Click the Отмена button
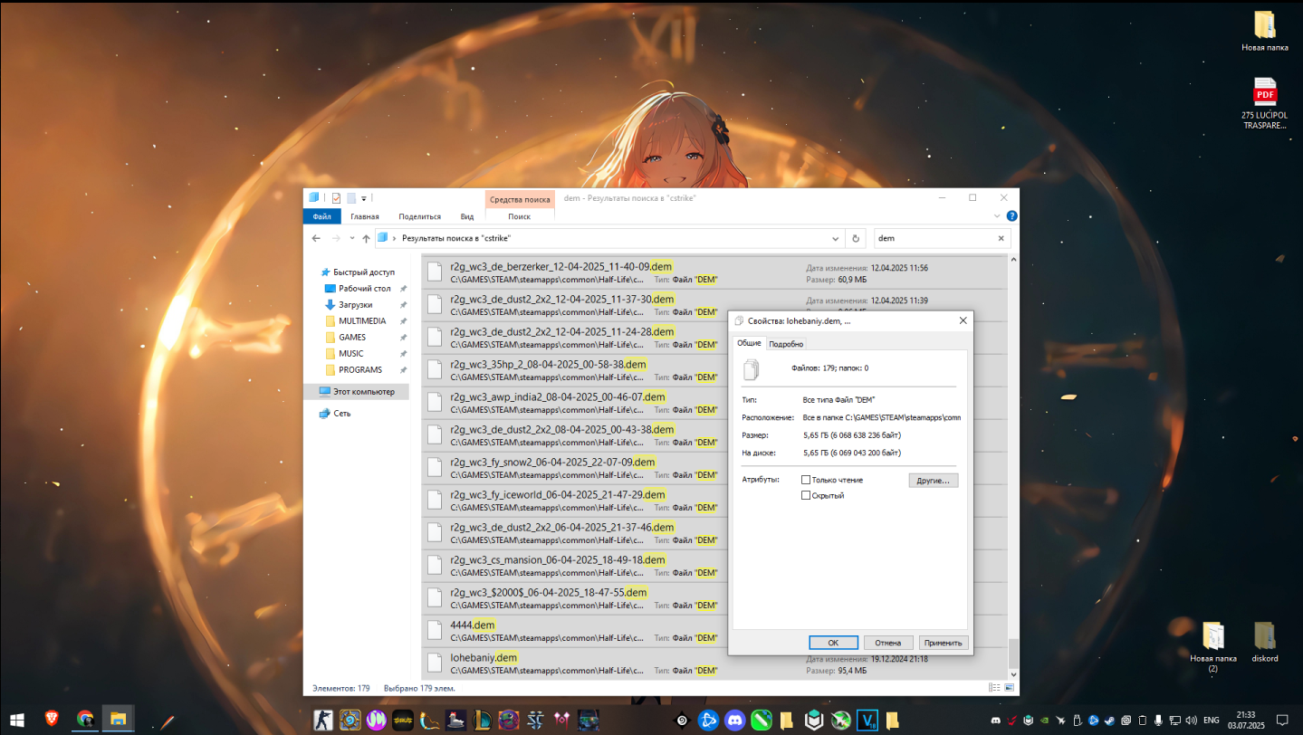This screenshot has width=1303, height=735. (887, 643)
